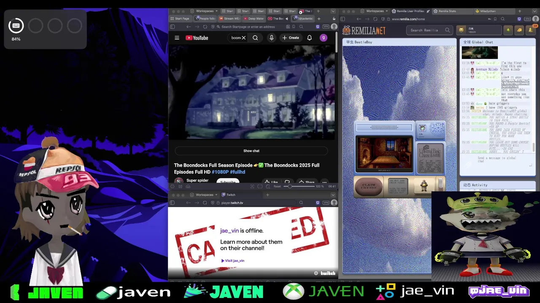Start YouTube voice search with microphone

(x=272, y=38)
